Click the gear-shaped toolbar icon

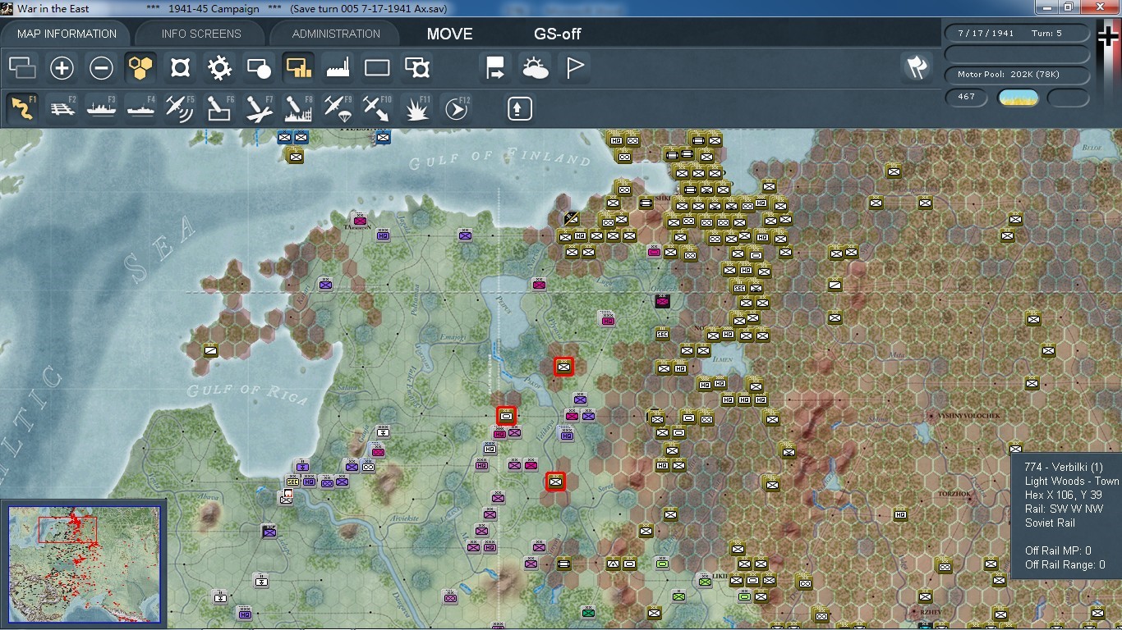[219, 67]
